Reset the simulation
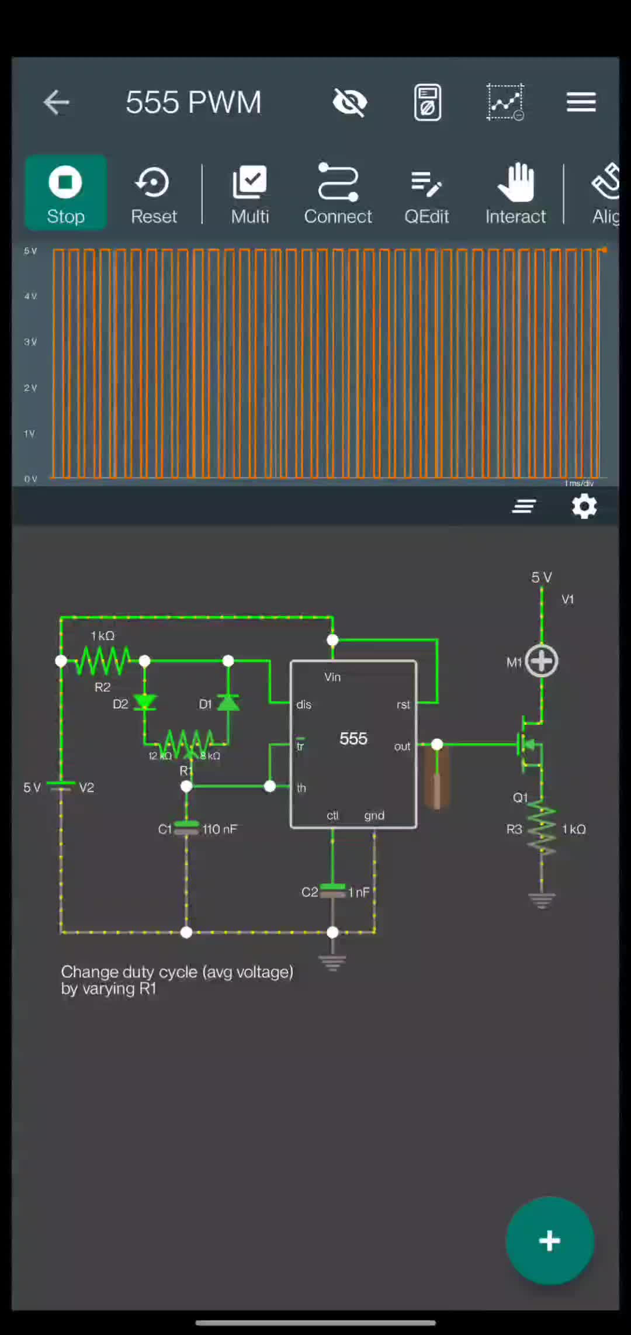Viewport: 631px width, 1335px height. pyautogui.click(x=154, y=193)
